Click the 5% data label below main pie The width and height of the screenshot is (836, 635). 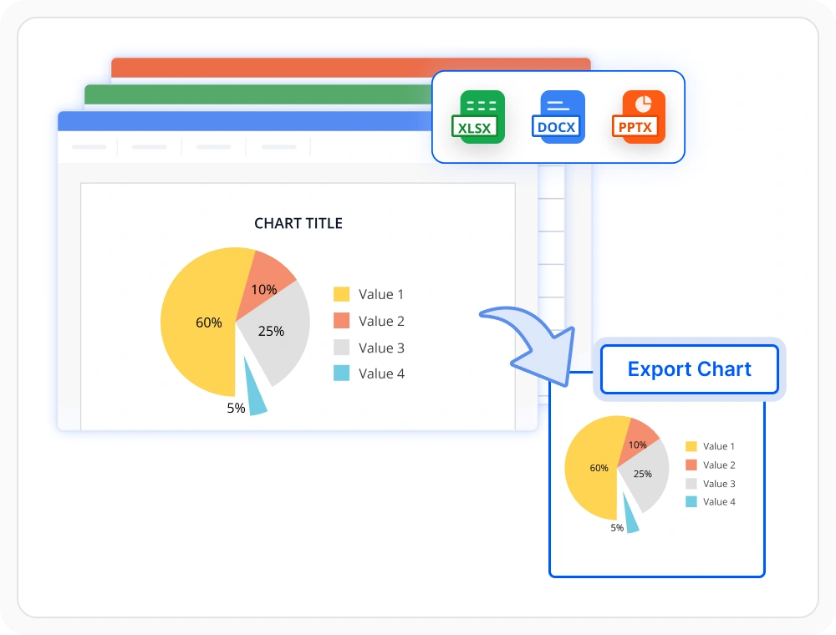pyautogui.click(x=236, y=408)
